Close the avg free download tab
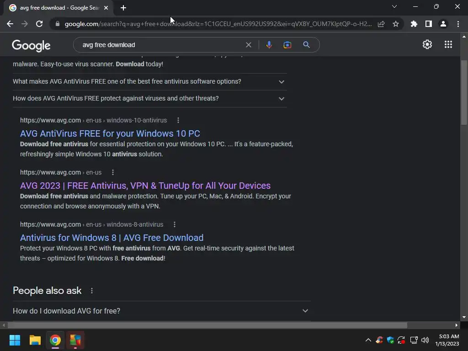The width and height of the screenshot is (468, 351). tap(106, 8)
